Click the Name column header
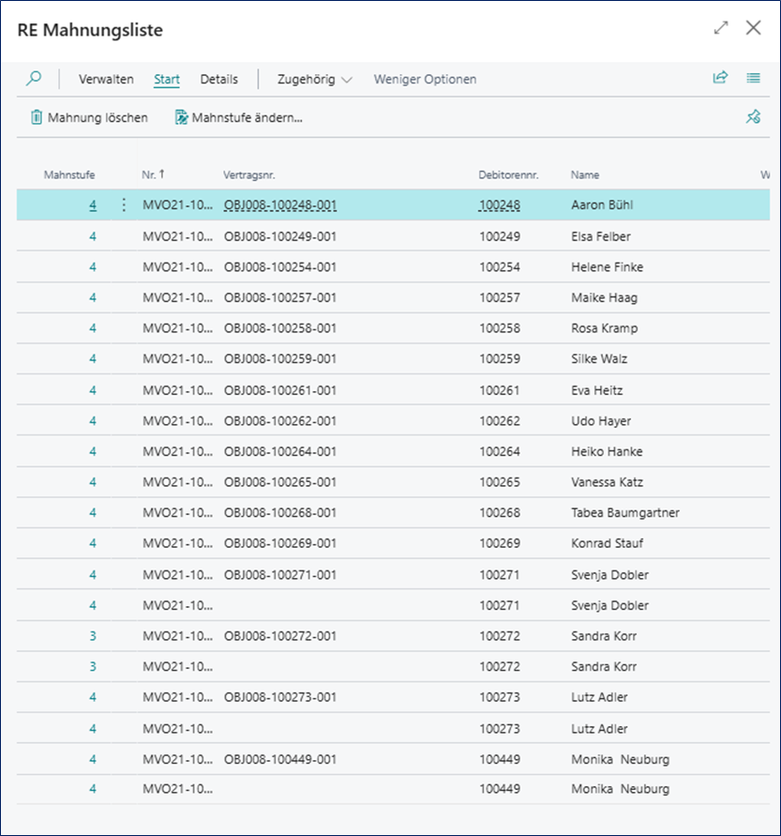The height and width of the screenshot is (836, 781). click(x=585, y=175)
